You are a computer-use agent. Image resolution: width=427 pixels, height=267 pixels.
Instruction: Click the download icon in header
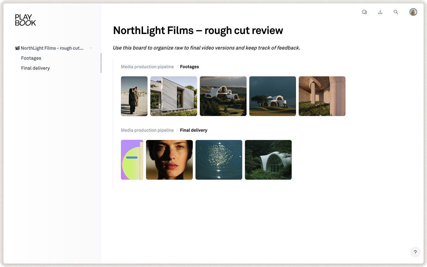pyautogui.click(x=380, y=12)
